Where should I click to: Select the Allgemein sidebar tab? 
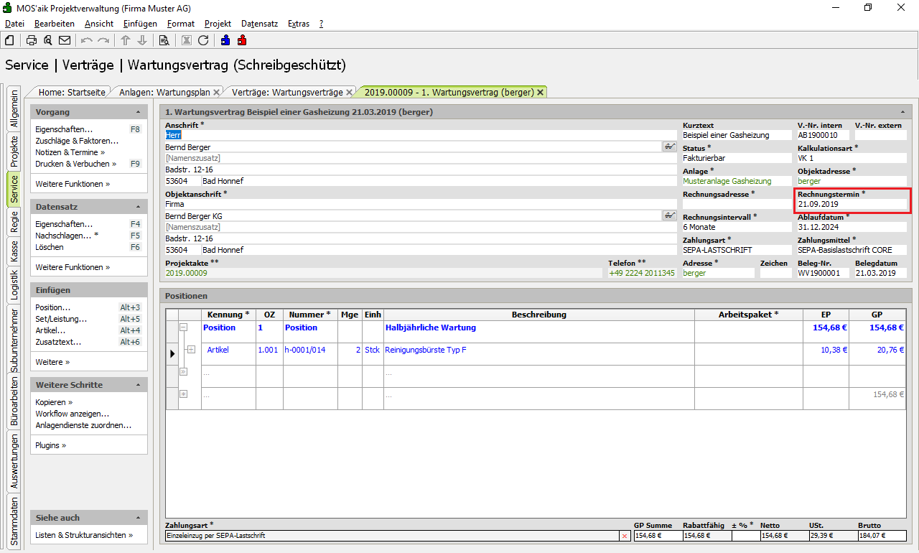click(x=14, y=108)
